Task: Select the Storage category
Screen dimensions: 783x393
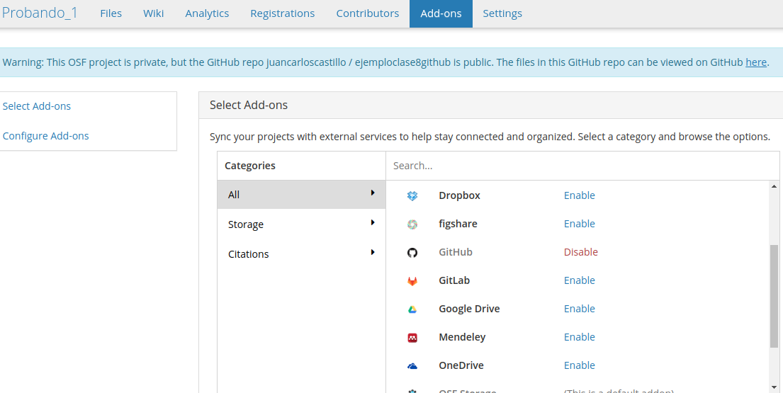Action: tap(301, 224)
